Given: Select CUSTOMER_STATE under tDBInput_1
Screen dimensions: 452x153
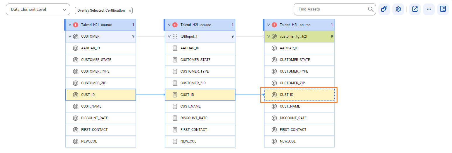Looking at the screenshot, I should (x=200, y=60).
